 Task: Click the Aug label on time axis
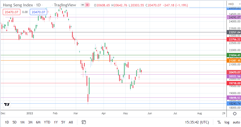(199, 113)
